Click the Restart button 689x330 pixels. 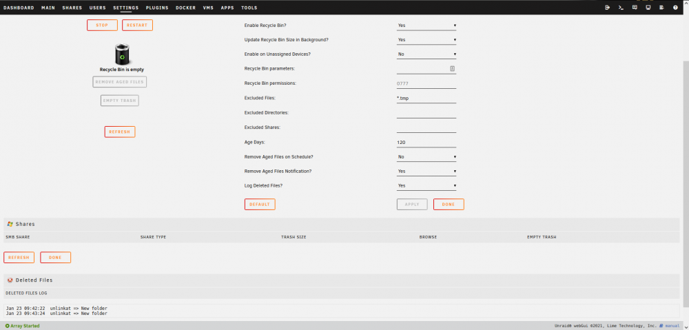[x=137, y=25]
